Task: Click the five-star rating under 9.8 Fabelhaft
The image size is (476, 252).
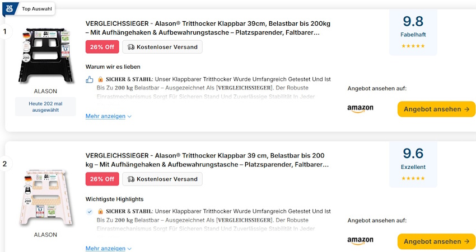Action: (413, 46)
